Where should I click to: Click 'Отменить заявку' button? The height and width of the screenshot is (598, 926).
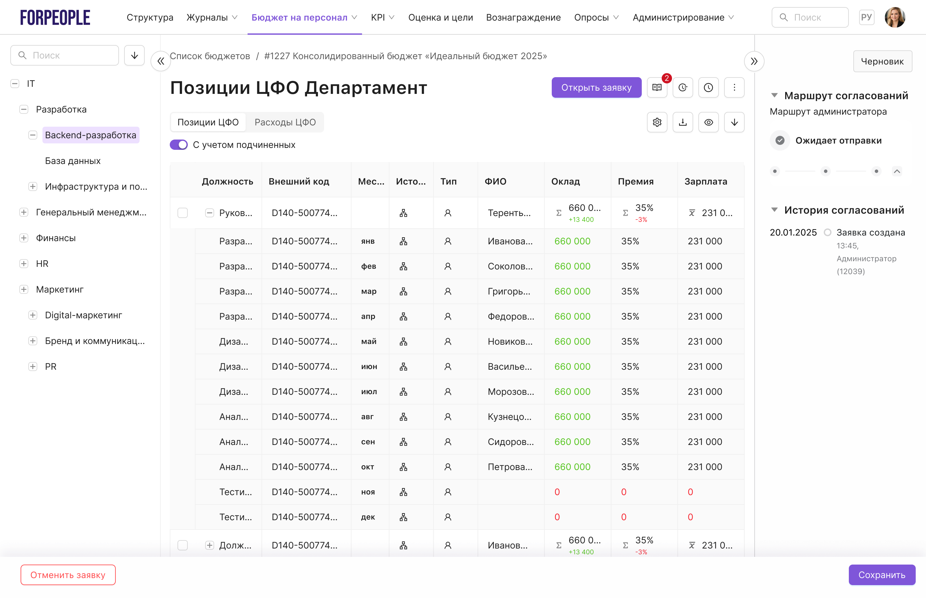pos(68,575)
